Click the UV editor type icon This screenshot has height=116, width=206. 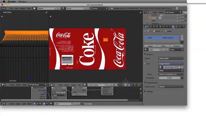[52, 85]
